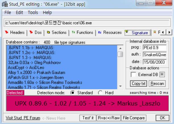Open the Edit menu

tap(19, 12)
